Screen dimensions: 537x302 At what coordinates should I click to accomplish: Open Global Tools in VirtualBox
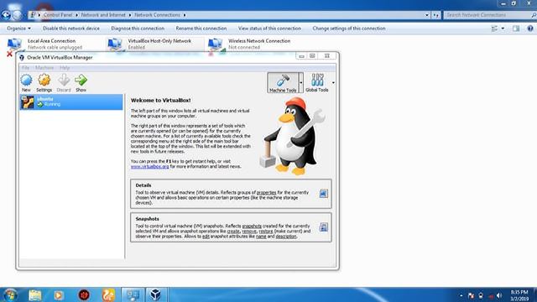pyautogui.click(x=317, y=82)
